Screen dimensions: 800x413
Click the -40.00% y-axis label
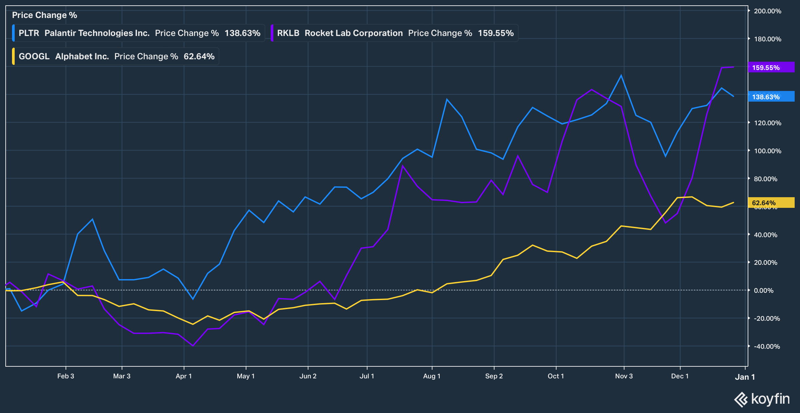767,346
